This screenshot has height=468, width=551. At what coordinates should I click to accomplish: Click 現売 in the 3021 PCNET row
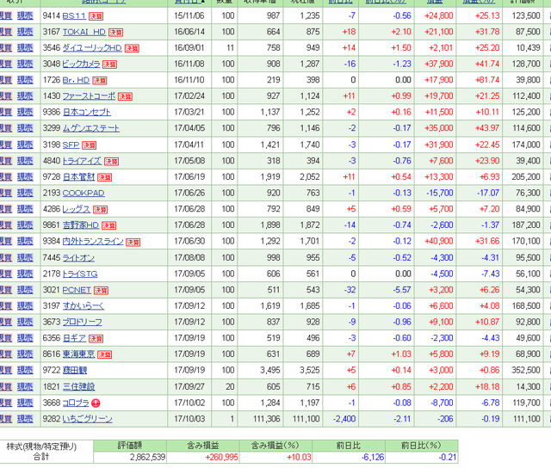pos(25,290)
